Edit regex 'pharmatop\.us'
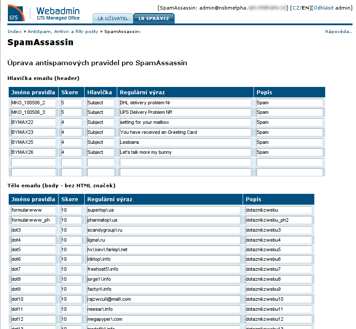356x329 pixels. click(x=164, y=220)
